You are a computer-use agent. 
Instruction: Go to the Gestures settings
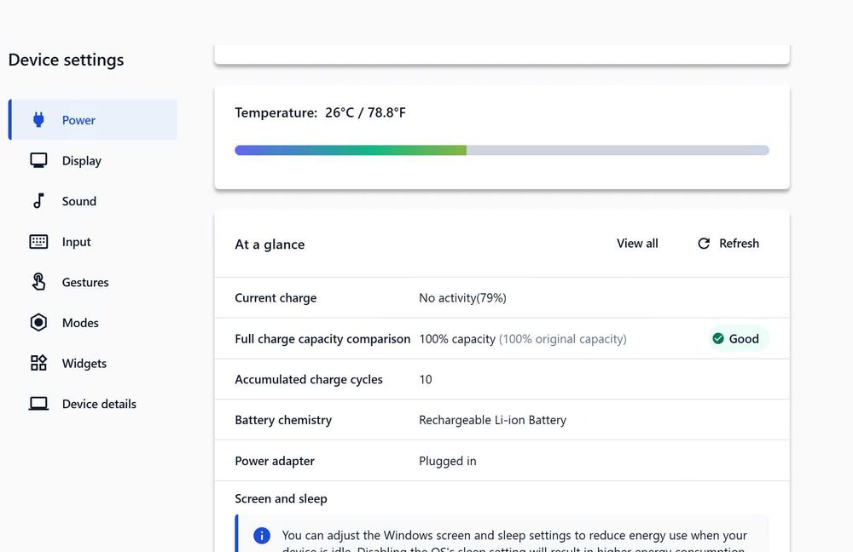85,282
